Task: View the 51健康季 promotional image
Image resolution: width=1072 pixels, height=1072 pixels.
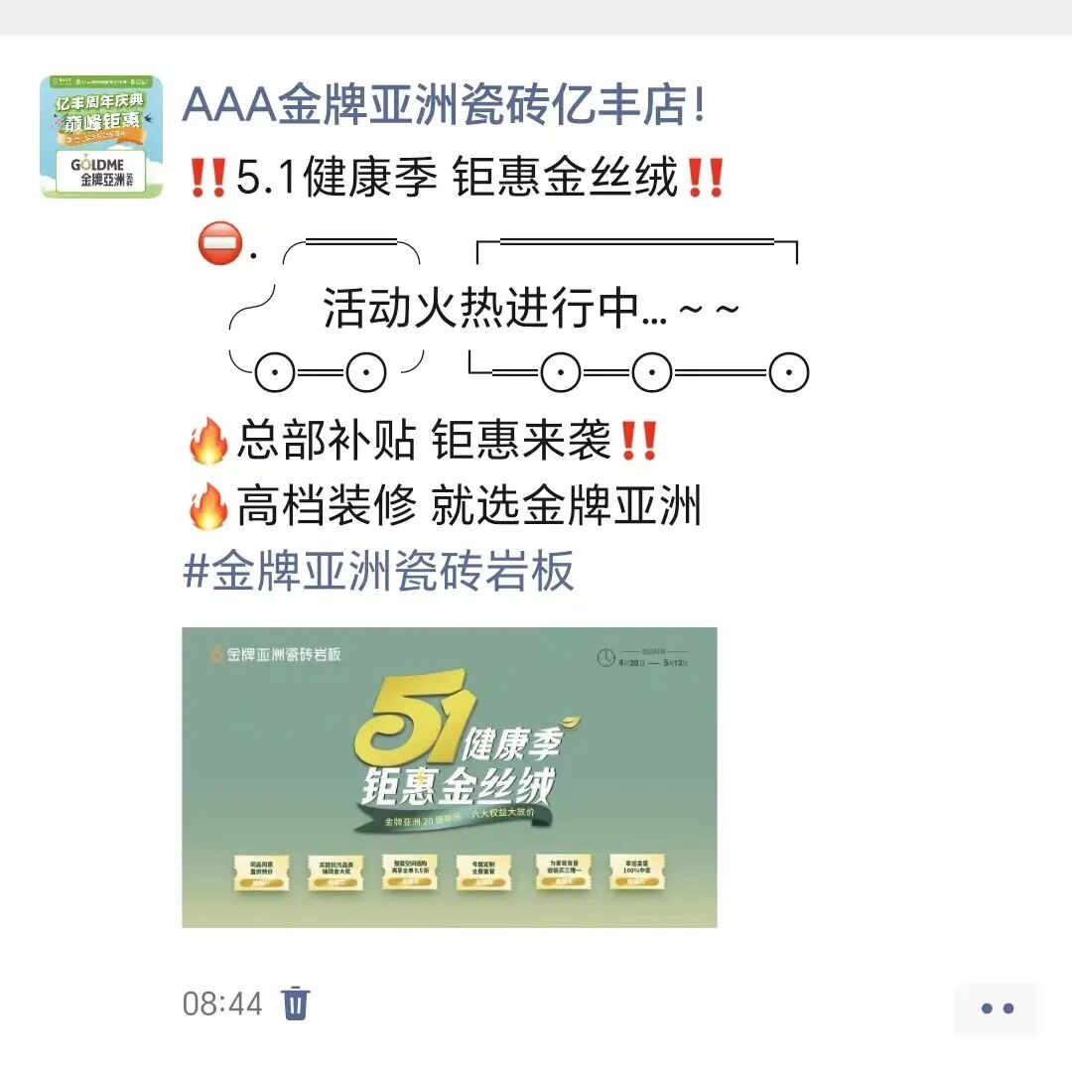Action: [450, 777]
